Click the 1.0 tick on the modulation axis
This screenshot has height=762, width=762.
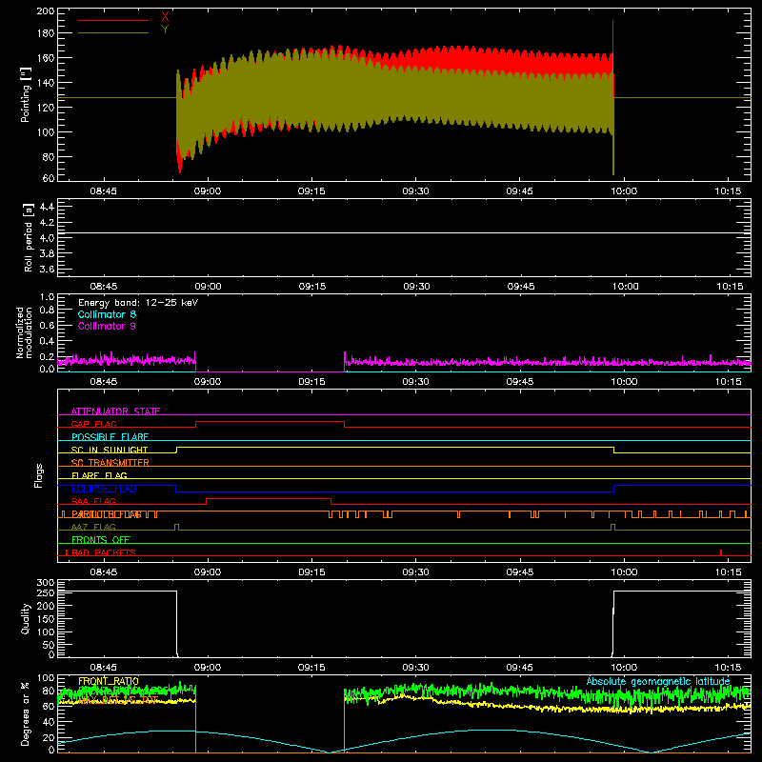47,297
